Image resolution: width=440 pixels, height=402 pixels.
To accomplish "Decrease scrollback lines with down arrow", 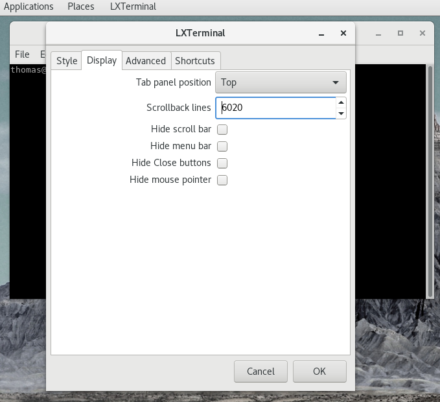I will point(341,113).
